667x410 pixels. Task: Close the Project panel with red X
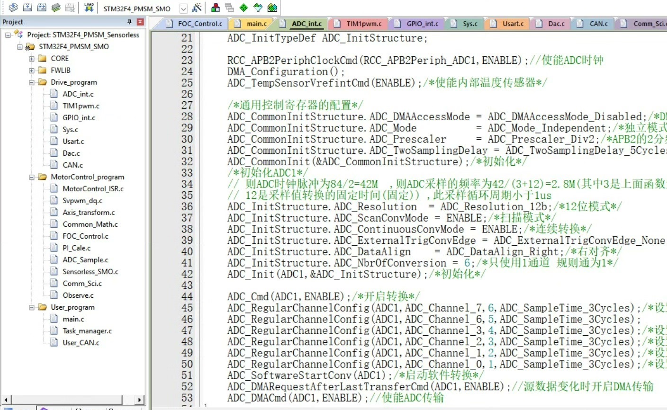click(x=140, y=22)
